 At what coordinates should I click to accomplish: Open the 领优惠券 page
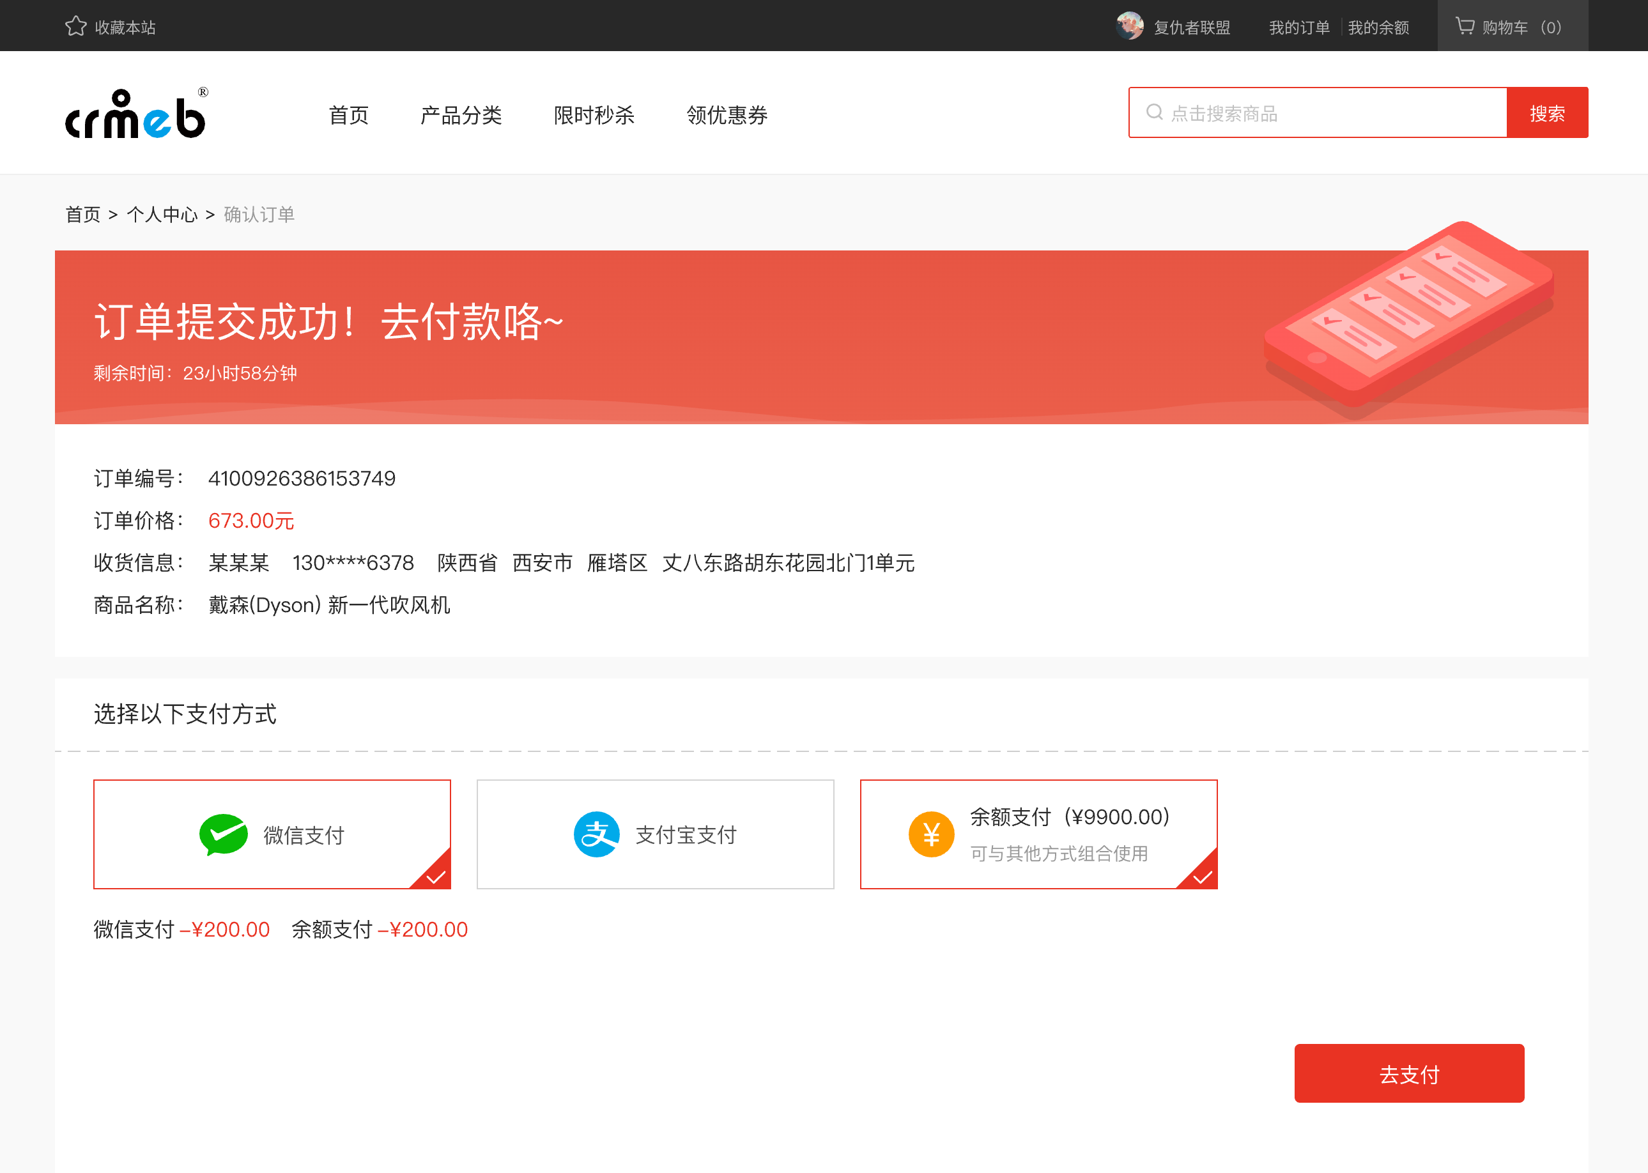727,115
